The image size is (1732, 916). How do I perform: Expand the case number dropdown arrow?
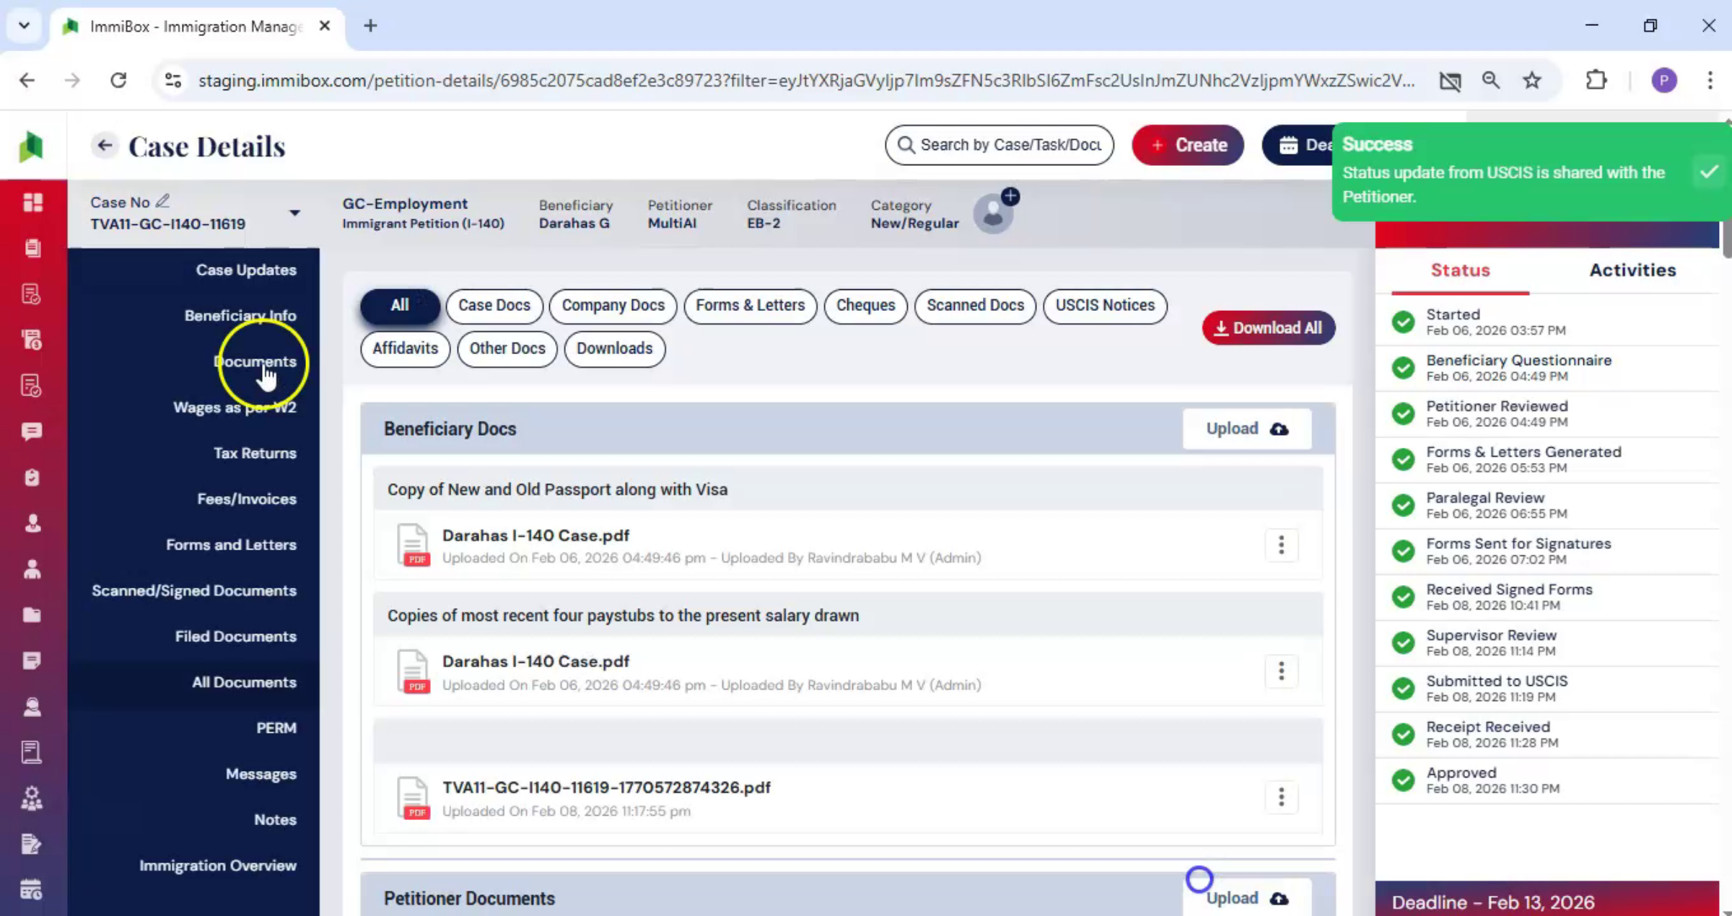tap(294, 213)
